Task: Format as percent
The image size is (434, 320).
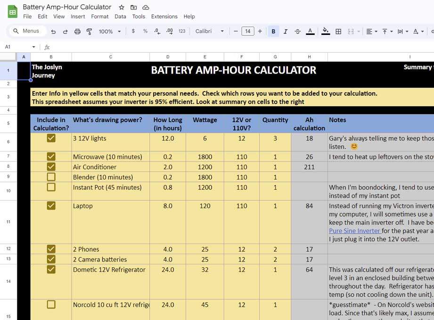Action: coord(145,31)
